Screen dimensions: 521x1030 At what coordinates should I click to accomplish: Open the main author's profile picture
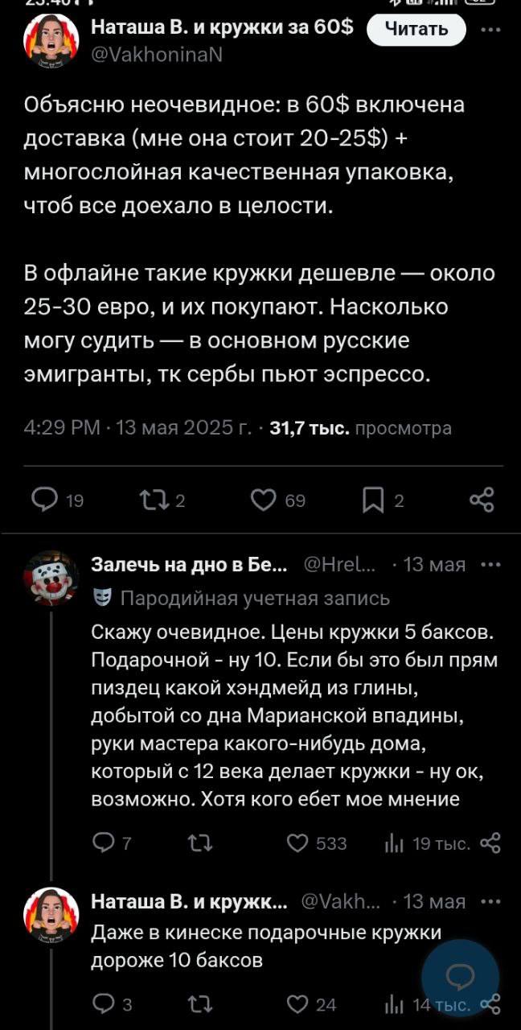tap(50, 42)
